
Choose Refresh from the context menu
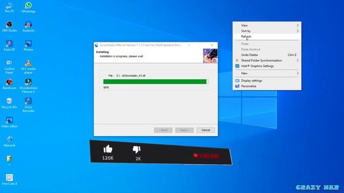click(x=267, y=36)
